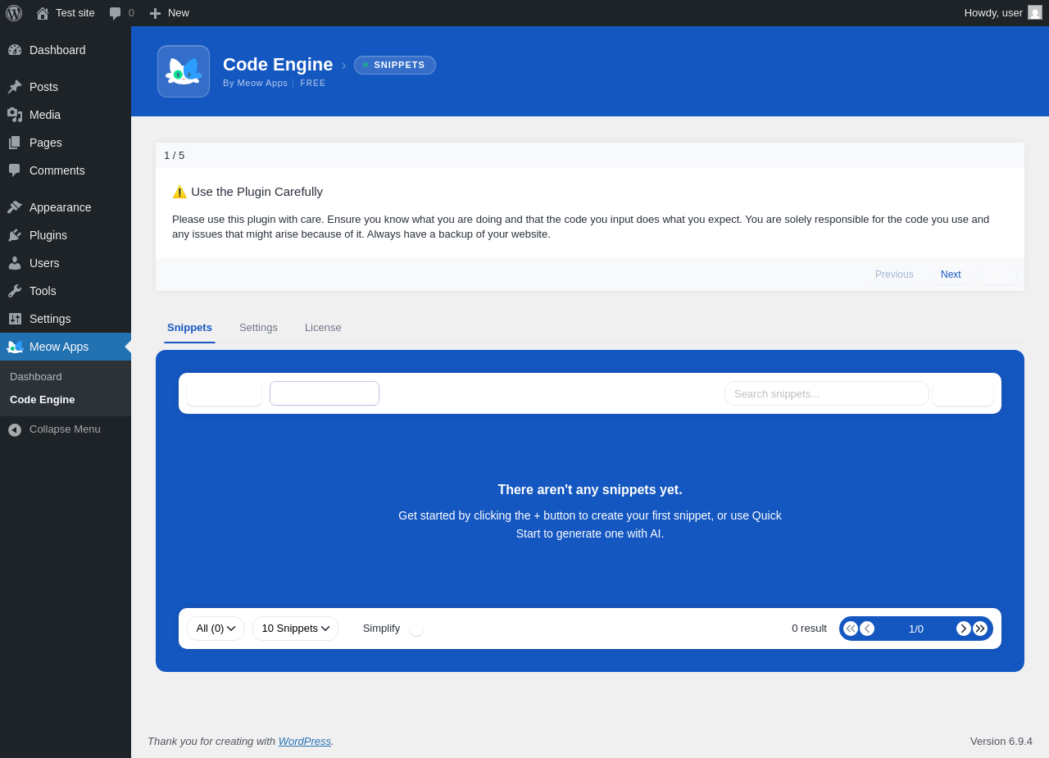This screenshot has width=1049, height=758.
Task: Click the '1/0' page indicator
Action: (x=916, y=629)
